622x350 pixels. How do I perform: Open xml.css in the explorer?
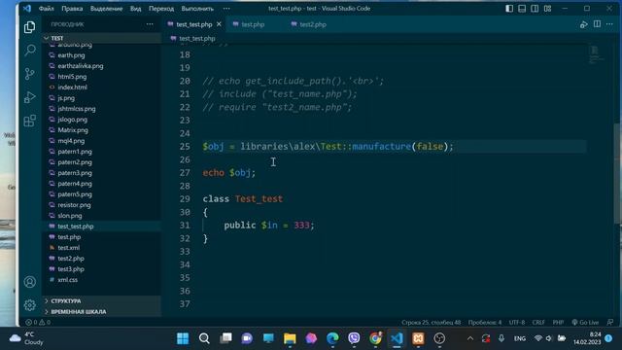click(68, 280)
